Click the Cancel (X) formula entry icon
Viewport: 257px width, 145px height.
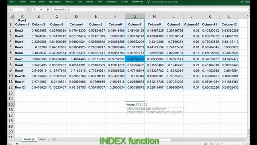pos(35,9)
